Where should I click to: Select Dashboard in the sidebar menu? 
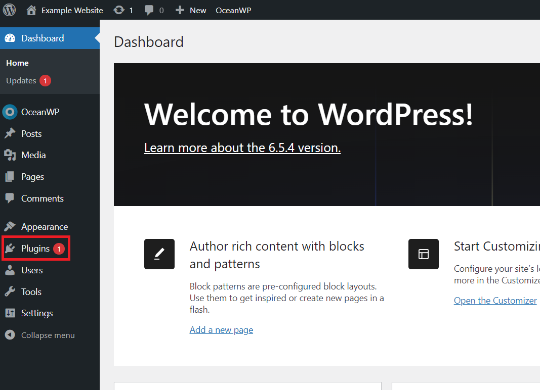click(43, 38)
